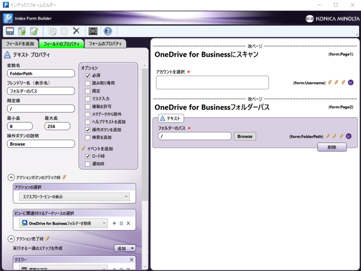This screenshot has height=271, width=361.
Task: Click the leftmost lightning icon beside {form:Username}
Action: 330,82
